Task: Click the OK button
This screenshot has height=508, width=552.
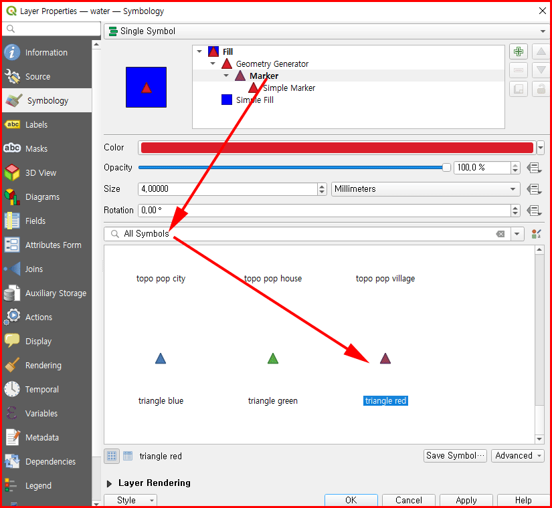Action: tap(351, 500)
